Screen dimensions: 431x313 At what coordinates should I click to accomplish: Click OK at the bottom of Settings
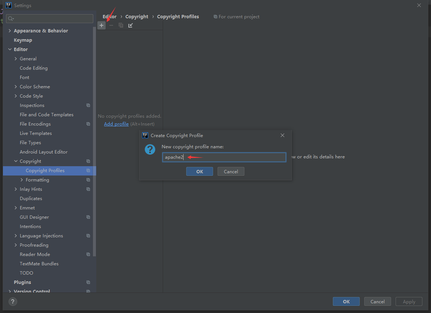(x=346, y=301)
